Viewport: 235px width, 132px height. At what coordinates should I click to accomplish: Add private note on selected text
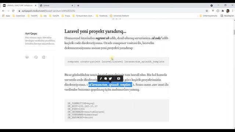click(119, 78)
